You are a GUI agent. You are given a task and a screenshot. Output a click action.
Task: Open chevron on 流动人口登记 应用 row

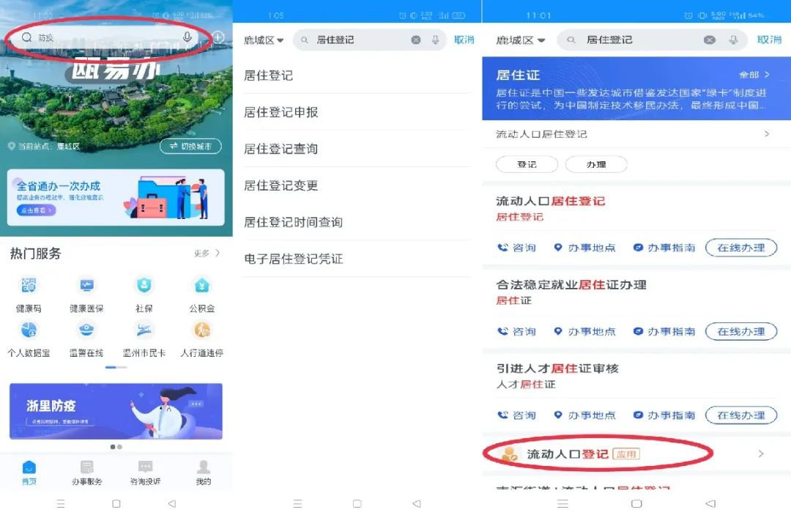pos(761,454)
